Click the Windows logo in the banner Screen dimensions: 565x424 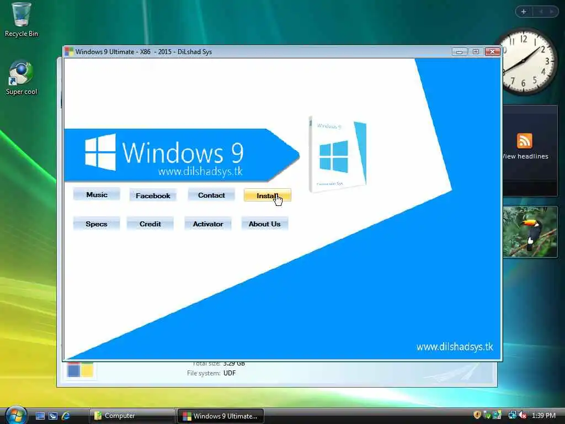tap(100, 152)
